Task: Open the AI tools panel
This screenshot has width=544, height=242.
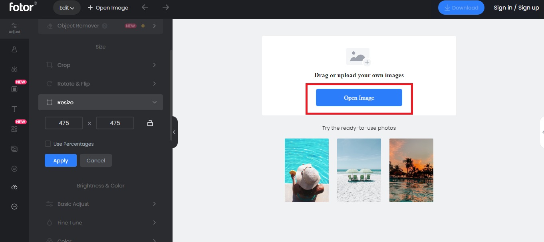Action: coord(14,168)
